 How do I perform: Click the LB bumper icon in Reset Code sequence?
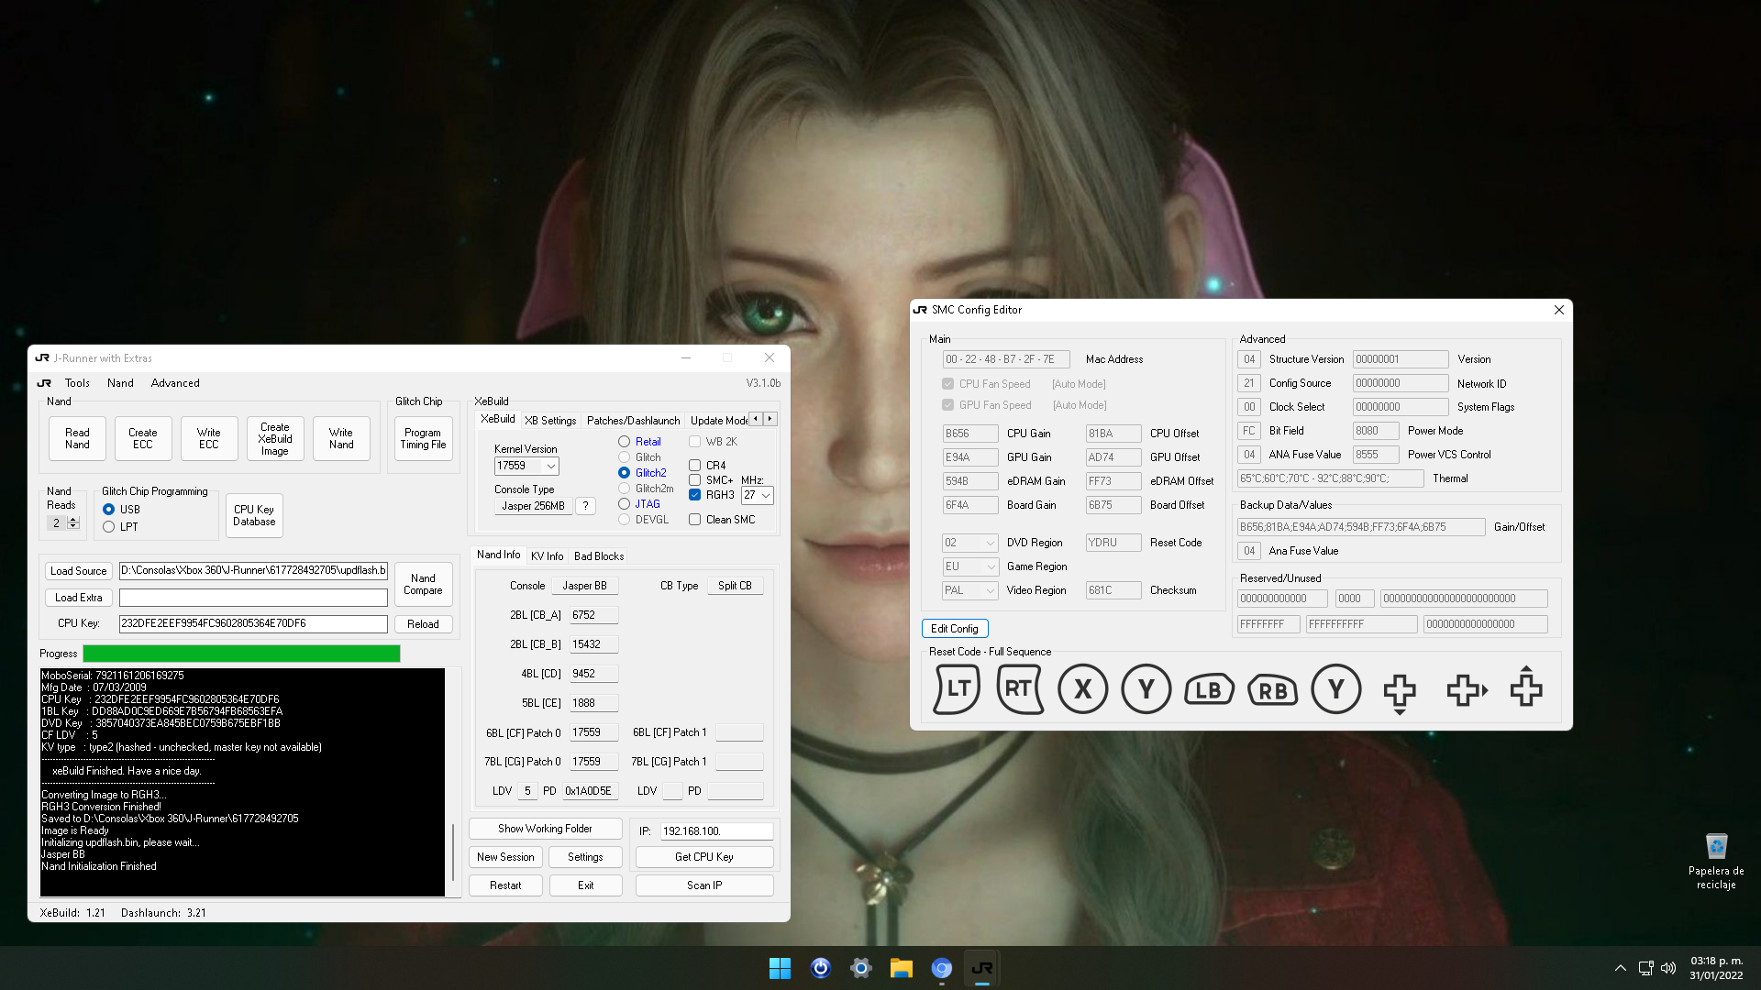(x=1209, y=689)
